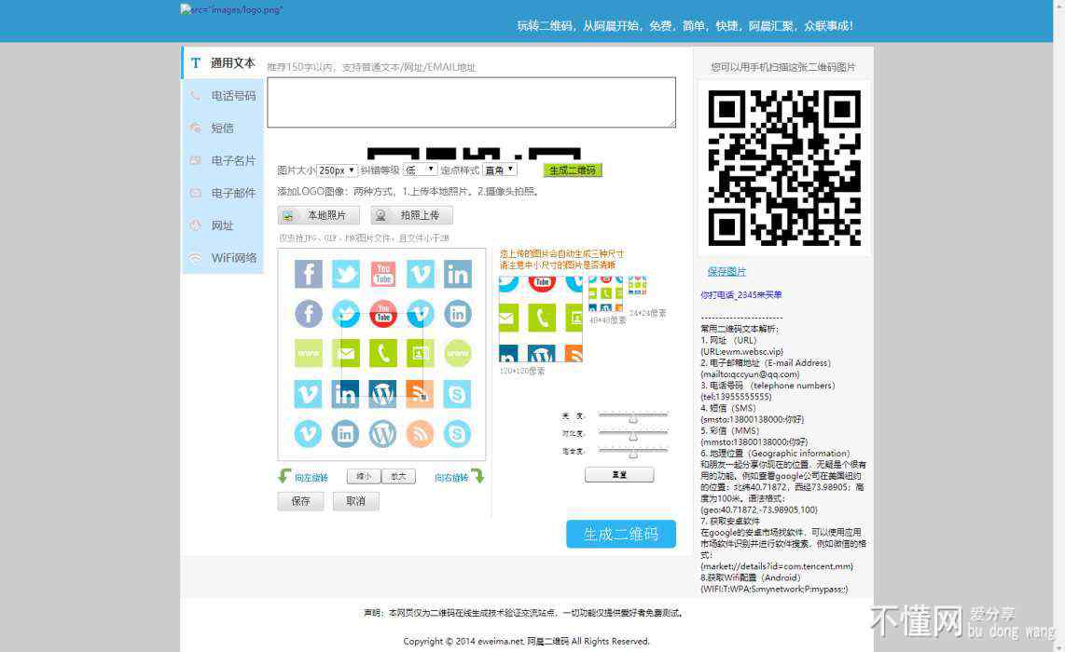1065x652 pixels.
Task: Click the large blue 生成二维码 button
Action: [x=621, y=534]
